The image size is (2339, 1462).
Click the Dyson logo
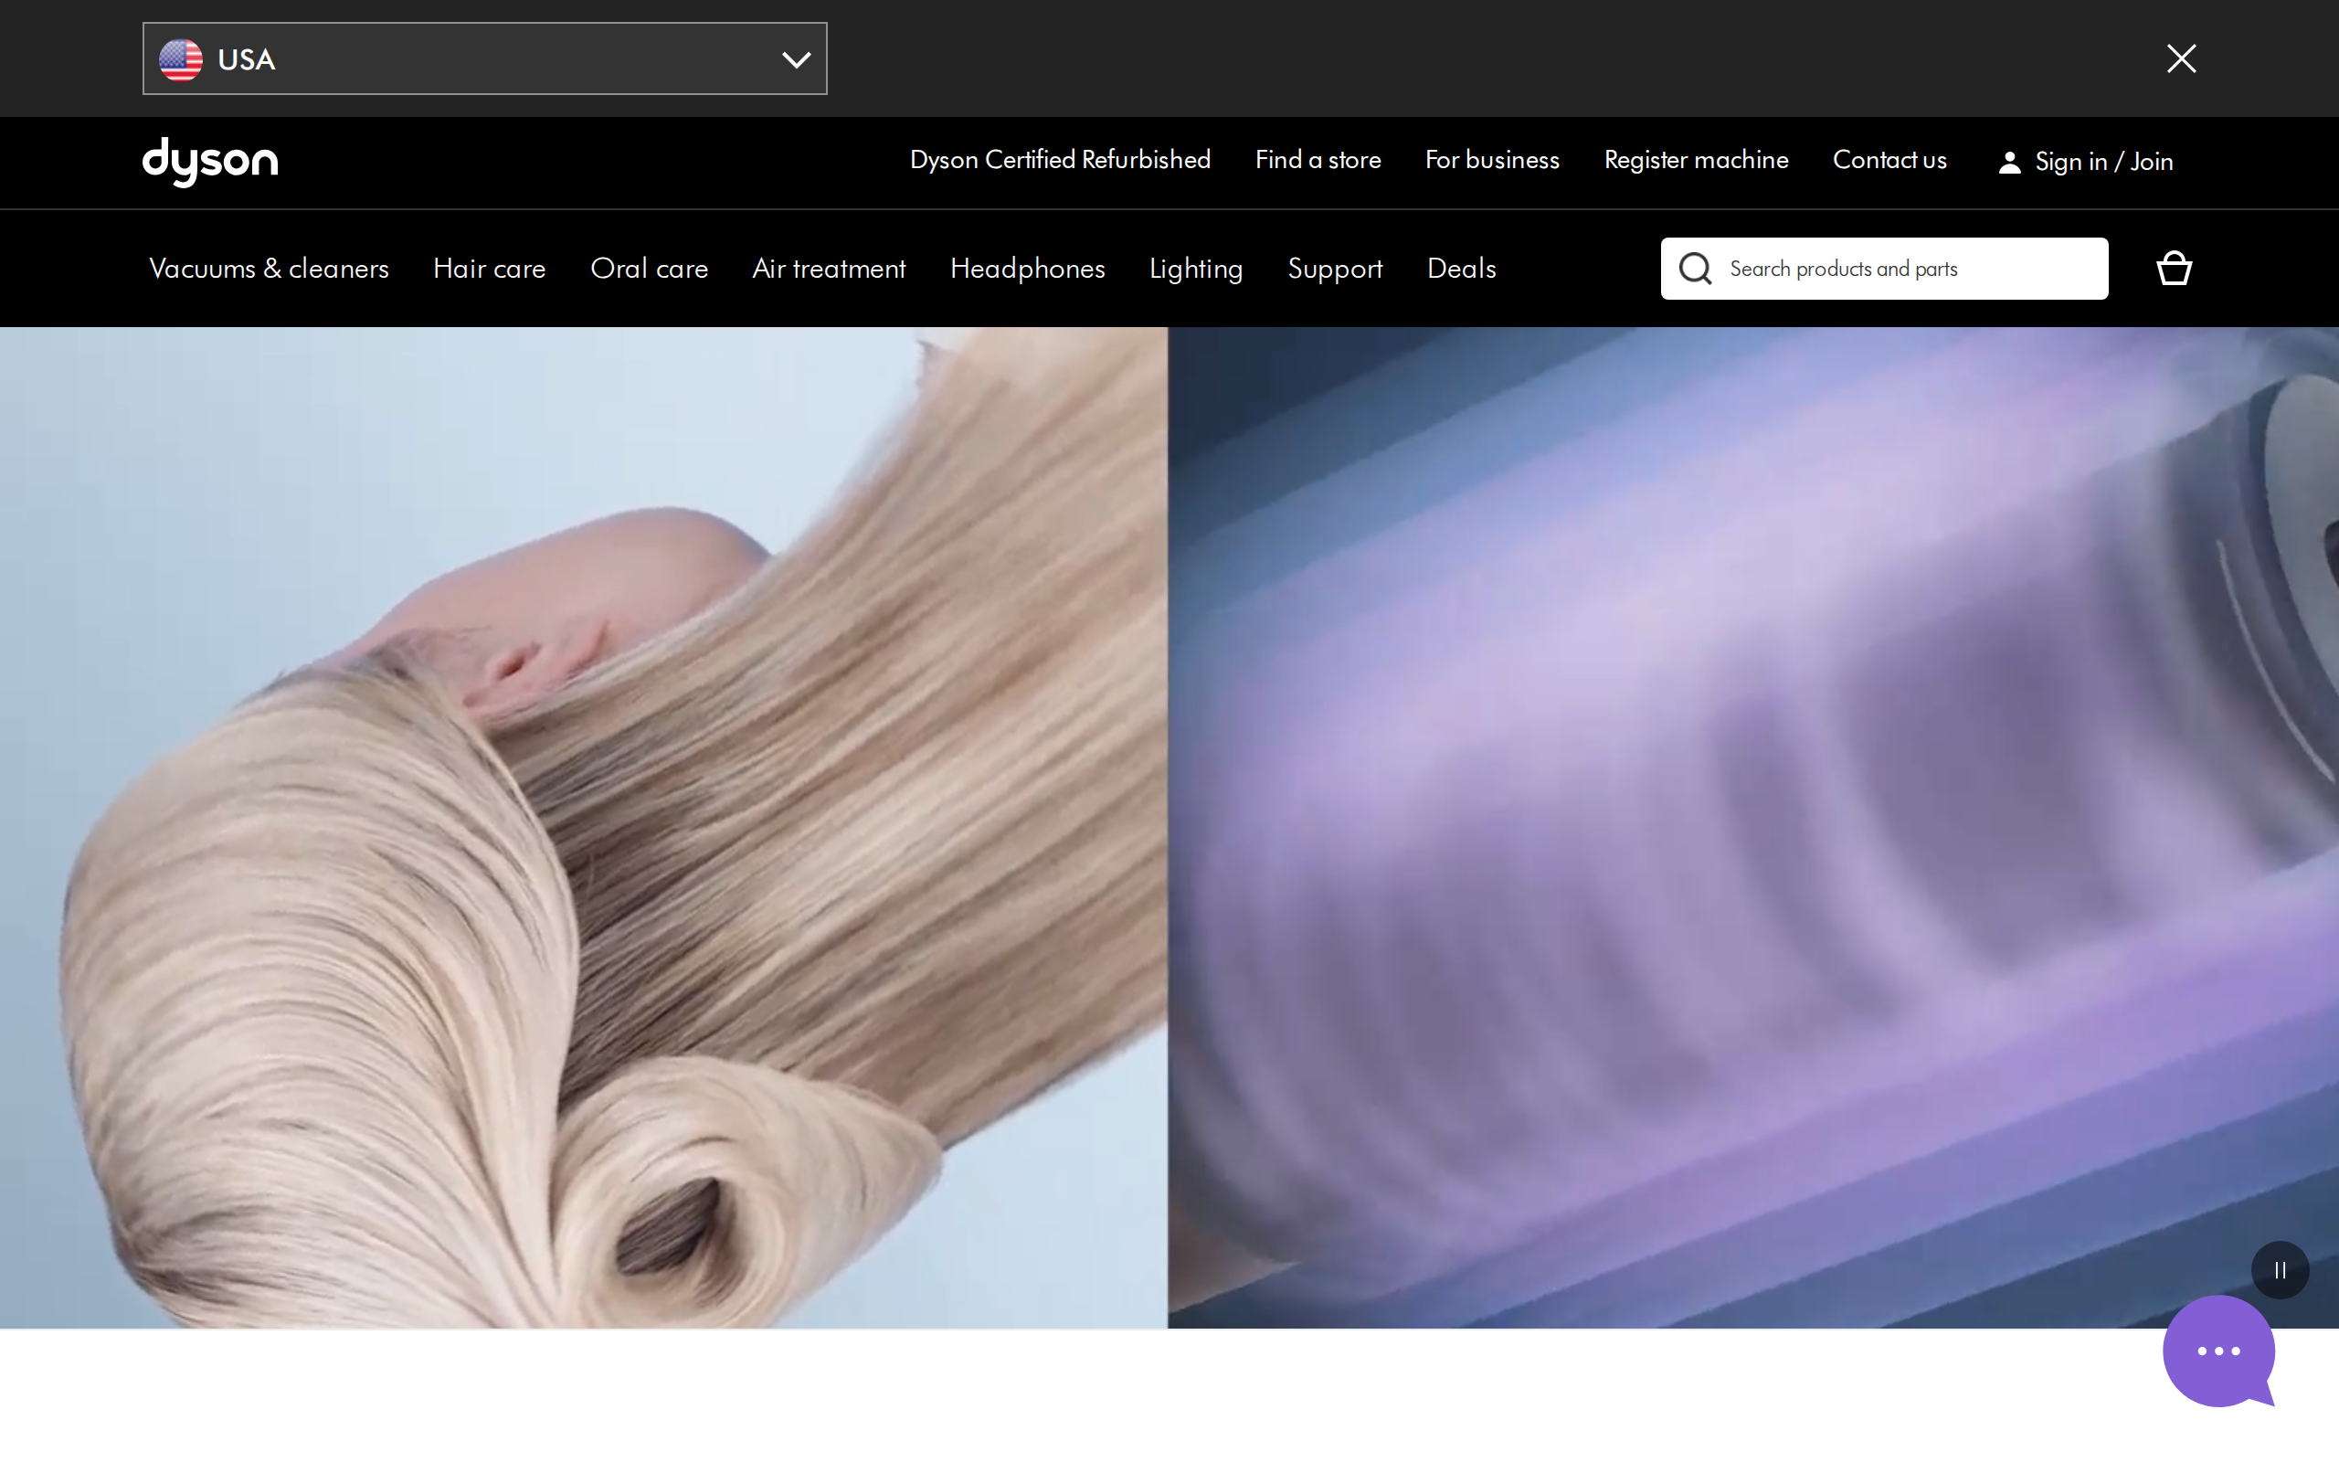point(210,162)
